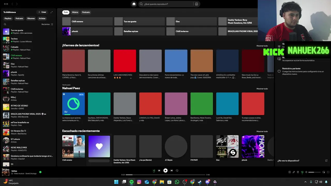Open Windows Start menu
The height and width of the screenshot is (186, 331).
[x=116, y=182]
